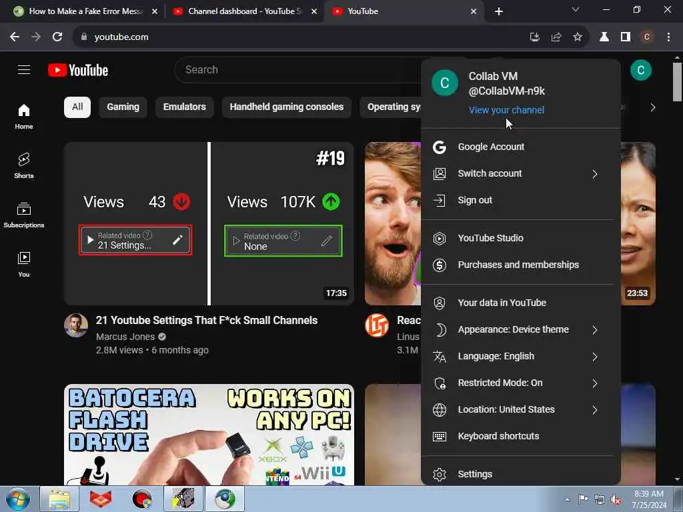
Task: Close the Channel dashboard tab
Action: coord(314,11)
